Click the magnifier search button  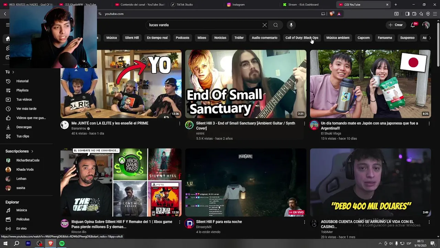276,25
